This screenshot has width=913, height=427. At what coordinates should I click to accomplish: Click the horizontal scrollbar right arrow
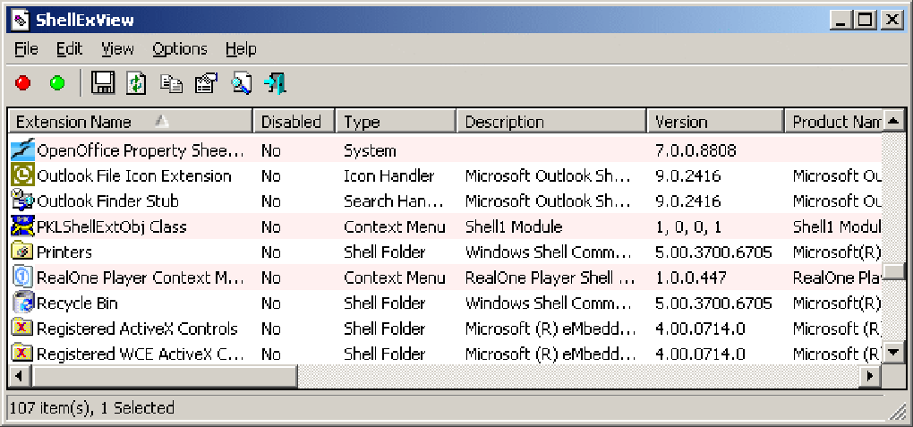click(867, 377)
